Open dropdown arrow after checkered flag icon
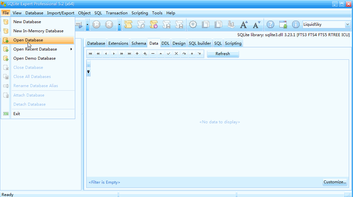The width and height of the screenshot is (353, 197). pyautogui.click(x=87, y=24)
